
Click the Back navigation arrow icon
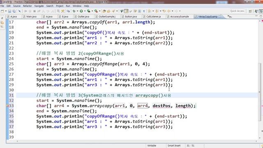pyautogui.click(x=169, y=11)
